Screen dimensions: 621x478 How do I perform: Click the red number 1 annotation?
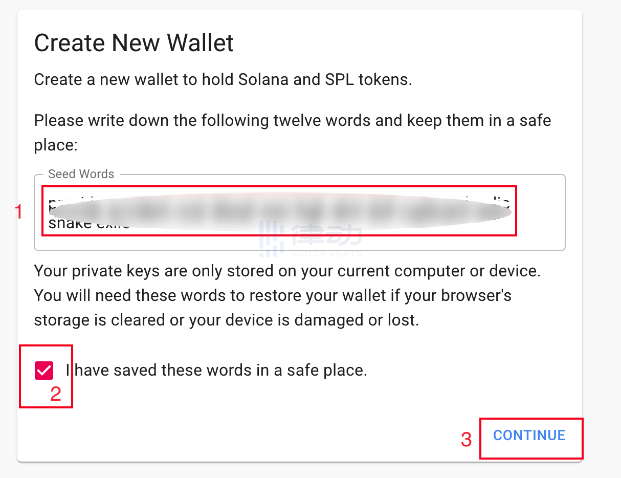coord(19,212)
